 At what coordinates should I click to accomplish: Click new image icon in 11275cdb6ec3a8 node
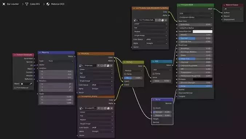(159, 20)
